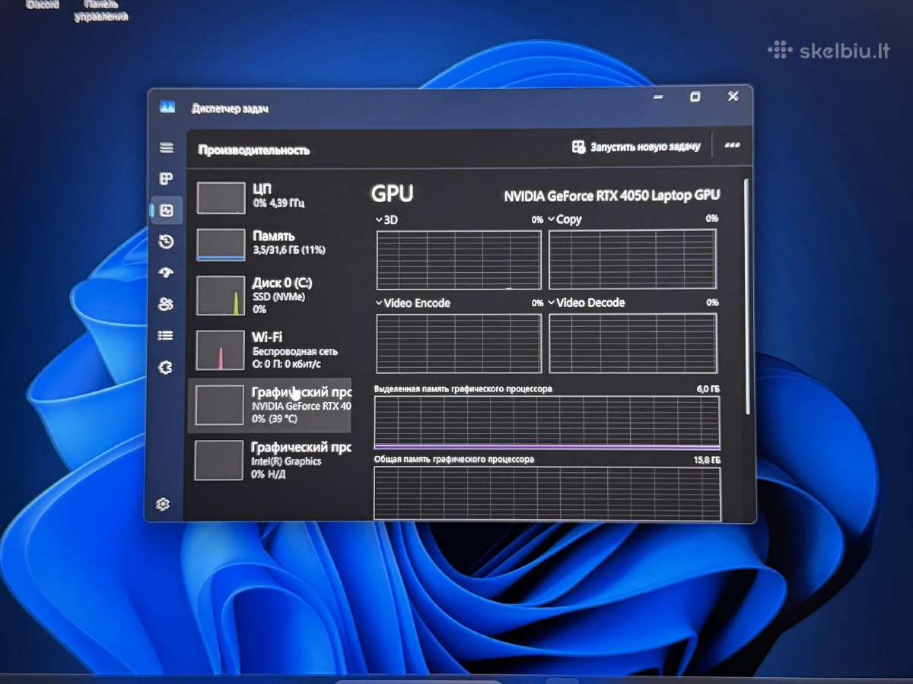The image size is (913, 684).
Task: Click the Task Manager title bar app icon
Action: 167,107
